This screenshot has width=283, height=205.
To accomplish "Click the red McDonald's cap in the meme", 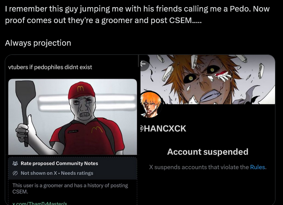I will point(82,90).
